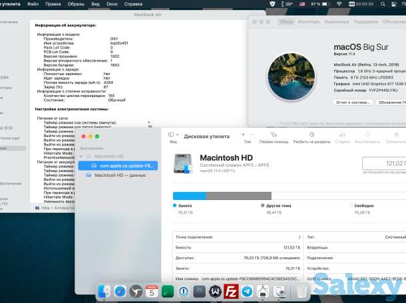Screen dimensions: 406x303
Task: Click the Количество циклов перезарядки line
Action: (x=79, y=96)
